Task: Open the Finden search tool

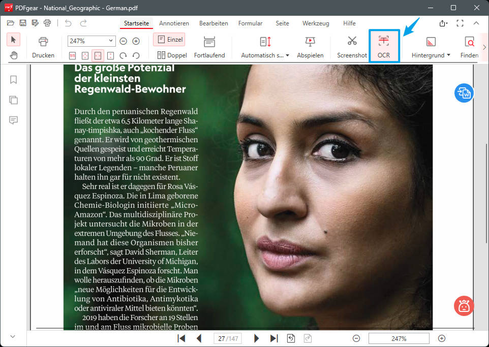Action: tap(469, 47)
